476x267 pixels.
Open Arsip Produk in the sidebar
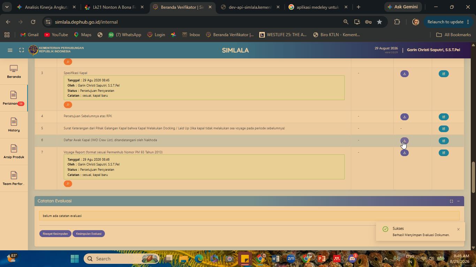14,152
